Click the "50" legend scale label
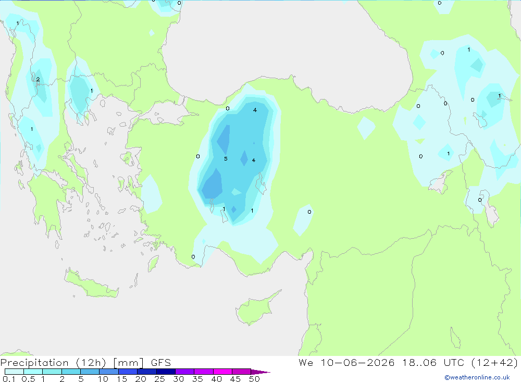 (x=255, y=379)
